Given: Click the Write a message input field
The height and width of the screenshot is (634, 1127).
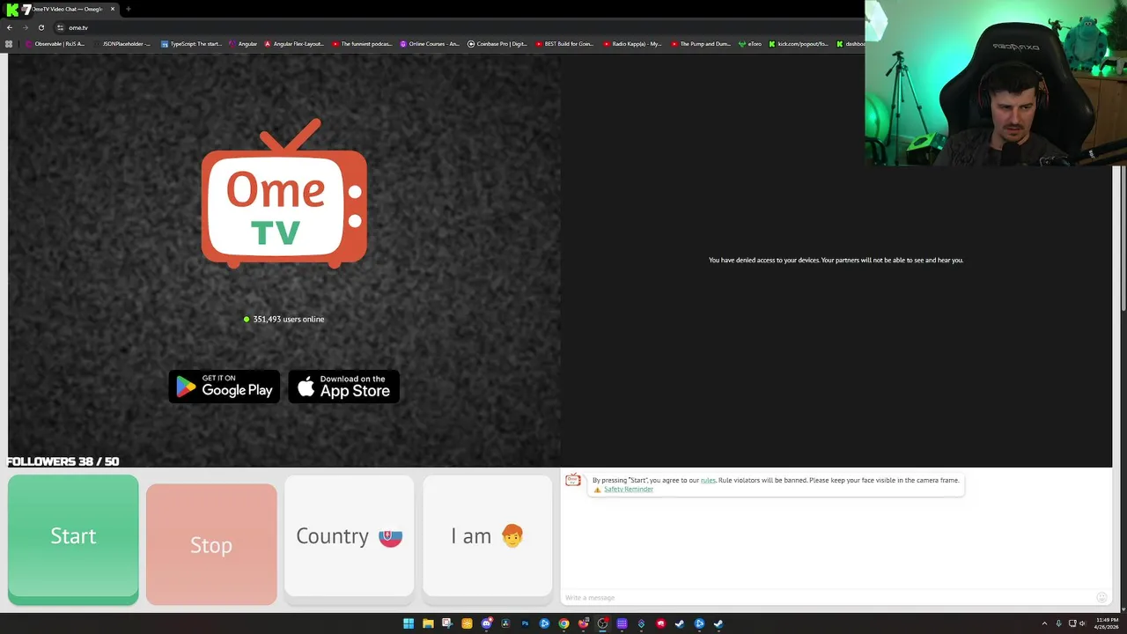Looking at the screenshot, I should (x=828, y=598).
